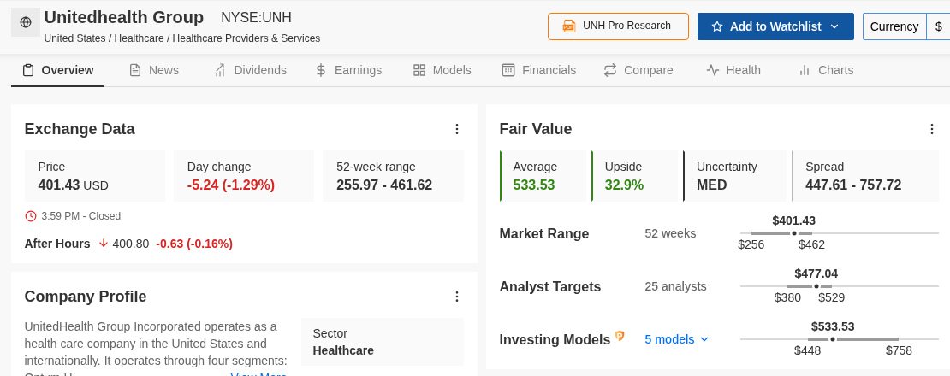Click the Pro badge beside Investing Models
This screenshot has width=950, height=376.
(620, 336)
